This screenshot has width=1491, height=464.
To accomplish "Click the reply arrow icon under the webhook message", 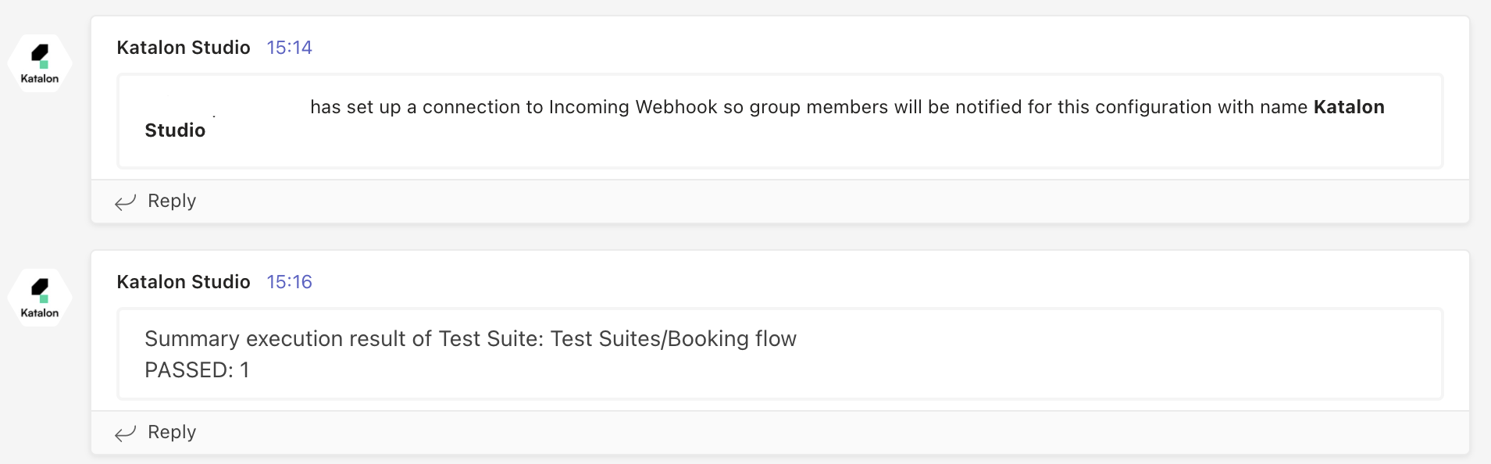I will 125,201.
